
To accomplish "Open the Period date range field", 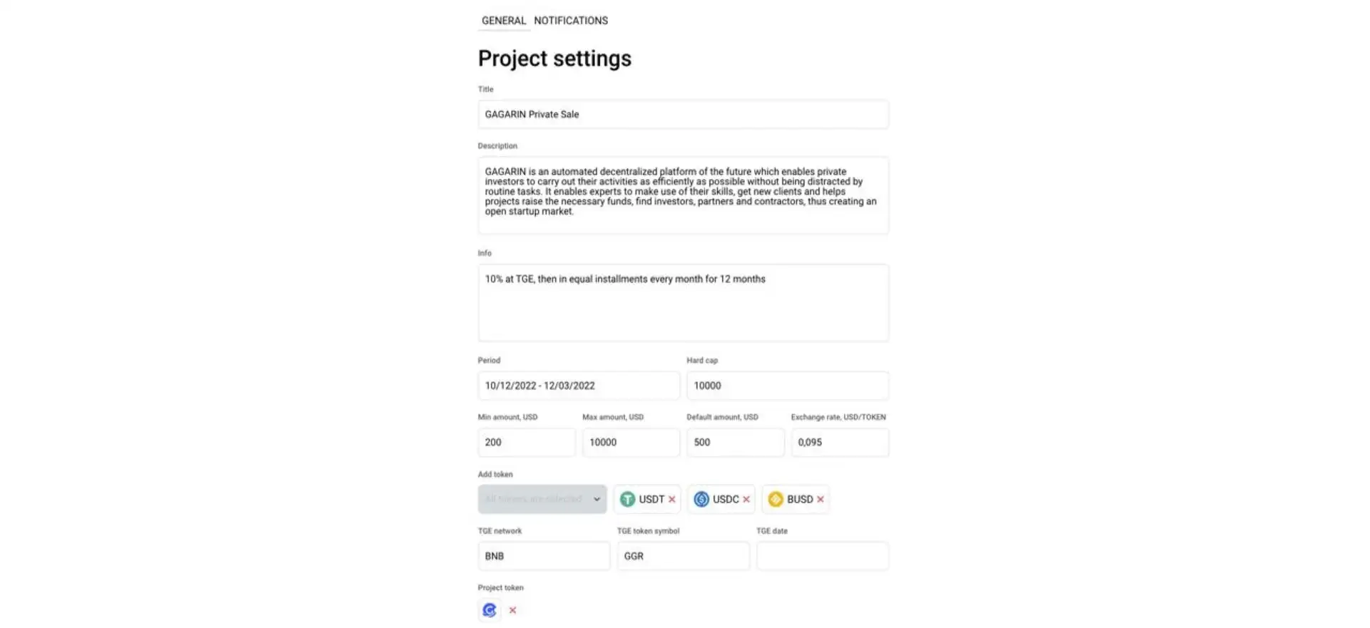I will pos(578,386).
